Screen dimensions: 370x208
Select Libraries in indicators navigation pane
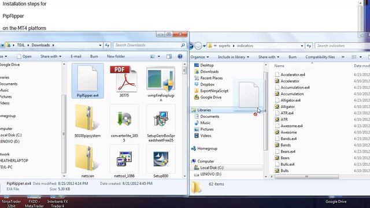point(201,110)
